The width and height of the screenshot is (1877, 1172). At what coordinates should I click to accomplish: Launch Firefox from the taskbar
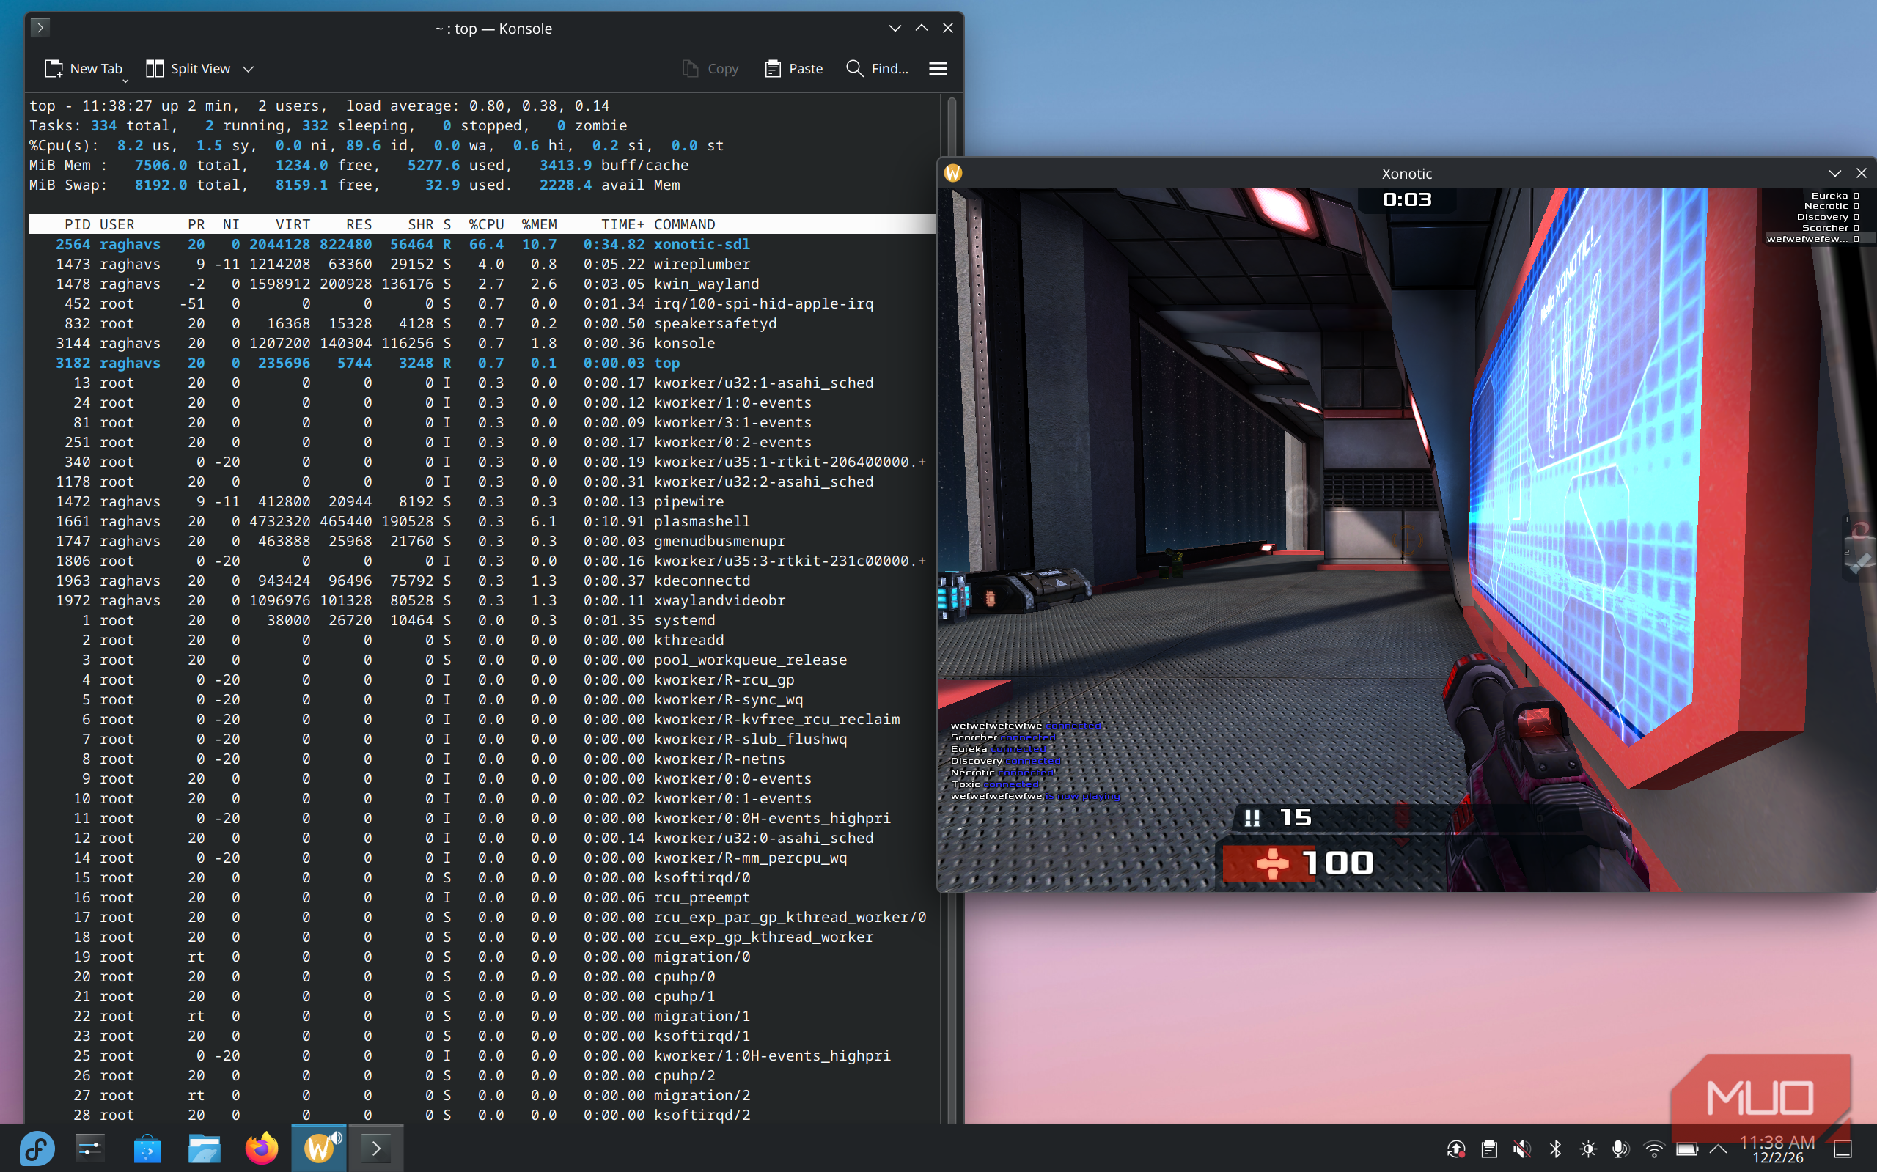(x=261, y=1148)
